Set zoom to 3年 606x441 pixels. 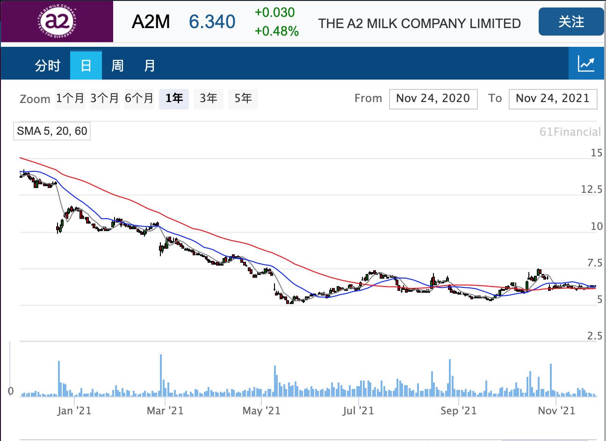[209, 98]
